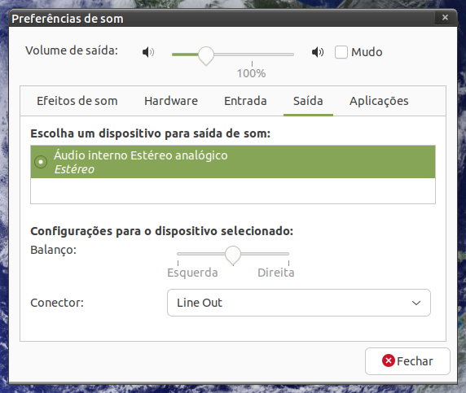Select Áudio interno Estéreo analógico device row
Screen dimensions: 466x393
[x=233, y=162]
